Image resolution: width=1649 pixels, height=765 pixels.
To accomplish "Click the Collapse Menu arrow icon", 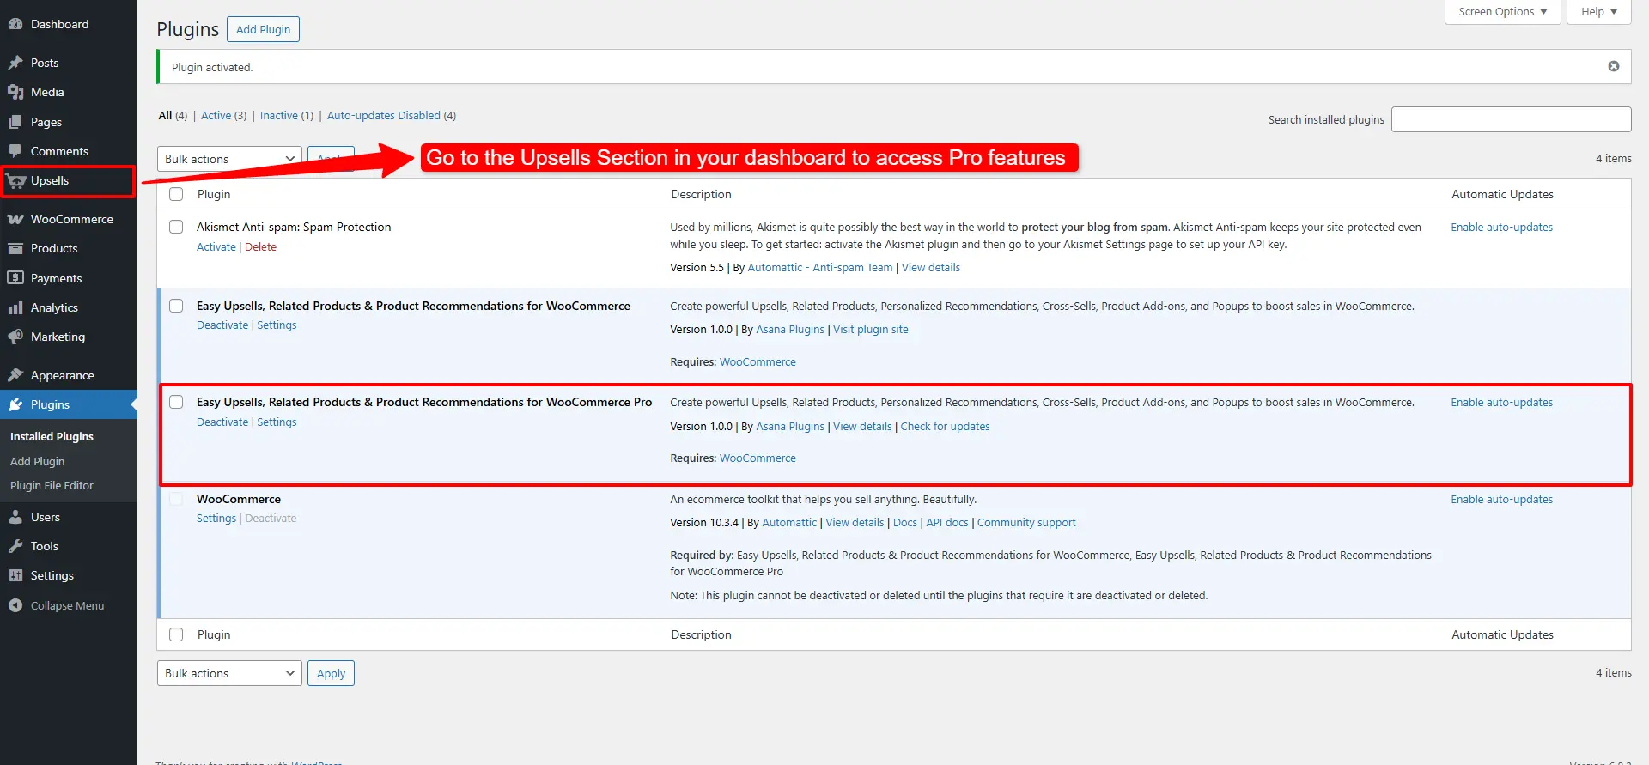I will coord(15,605).
